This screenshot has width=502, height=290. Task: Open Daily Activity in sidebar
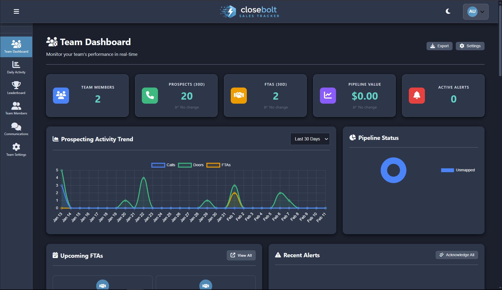pos(16,67)
